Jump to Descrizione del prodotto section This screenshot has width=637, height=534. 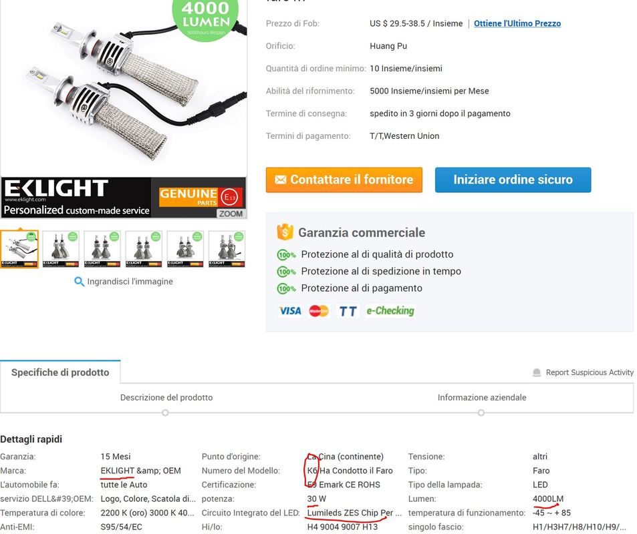166,398
